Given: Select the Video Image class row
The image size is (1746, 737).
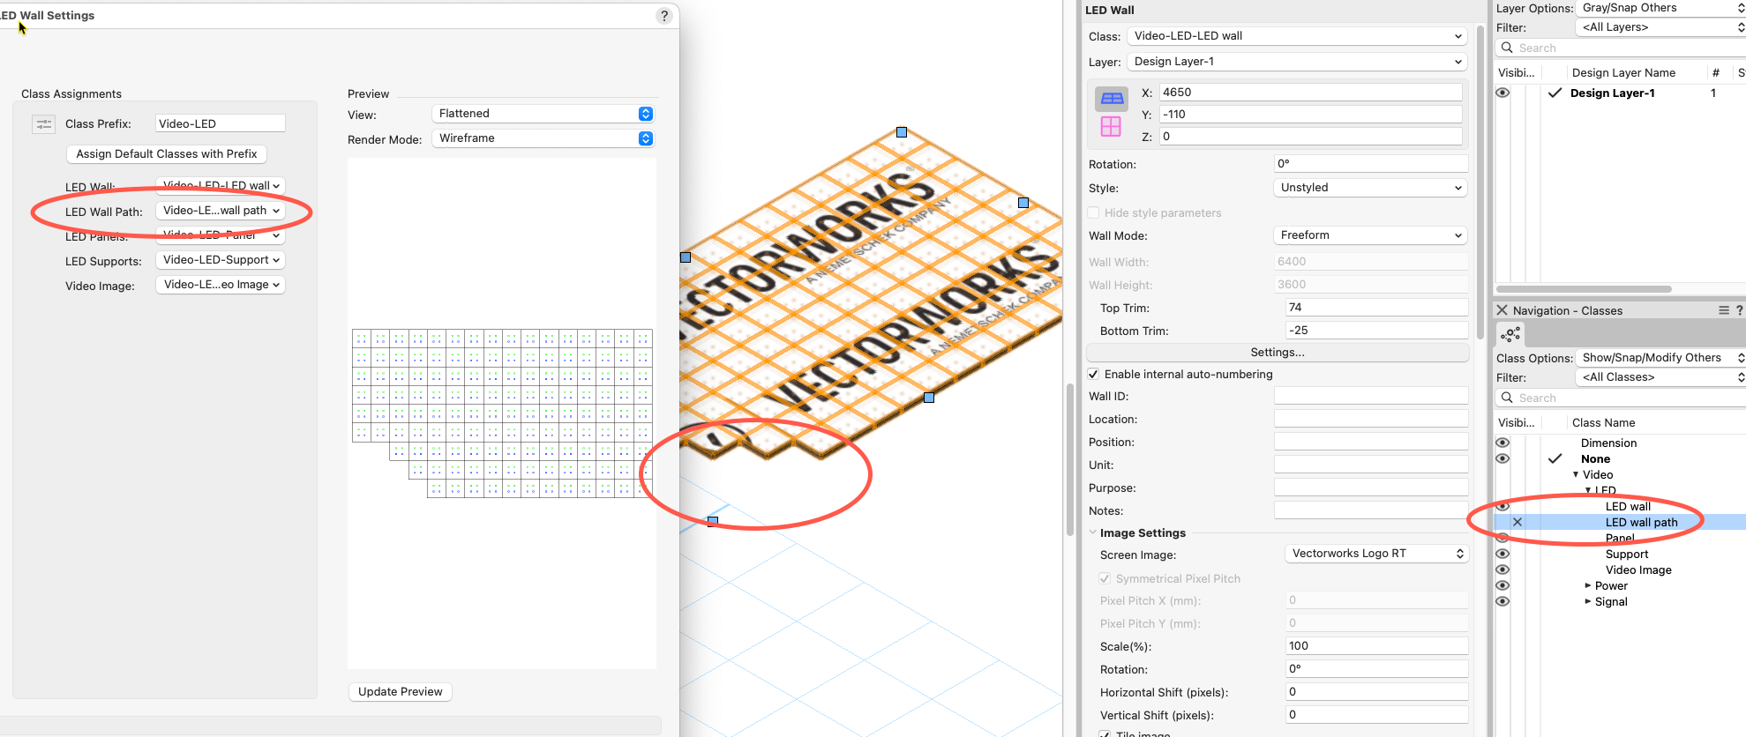Looking at the screenshot, I should coord(1638,570).
